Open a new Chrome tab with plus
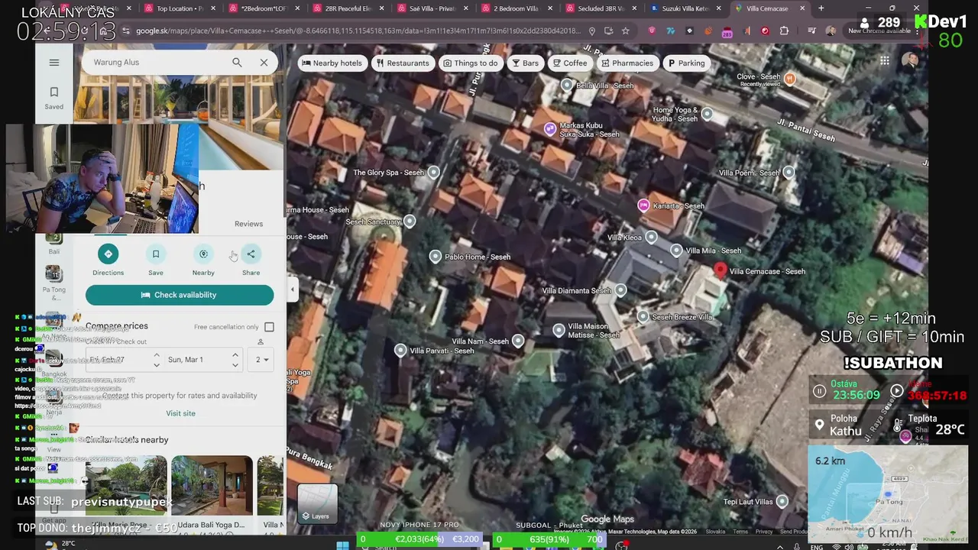The height and width of the screenshot is (550, 978). pyautogui.click(x=821, y=8)
